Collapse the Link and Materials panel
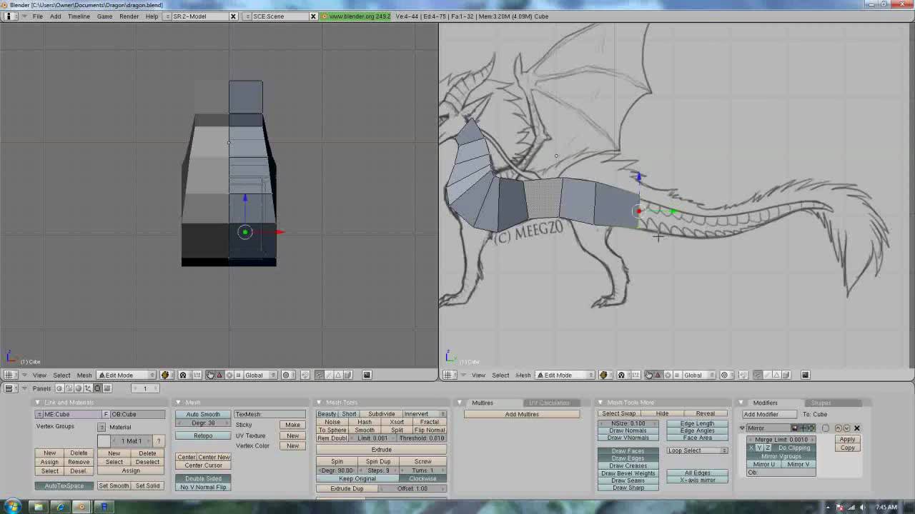This screenshot has width=915, height=514. 38,403
